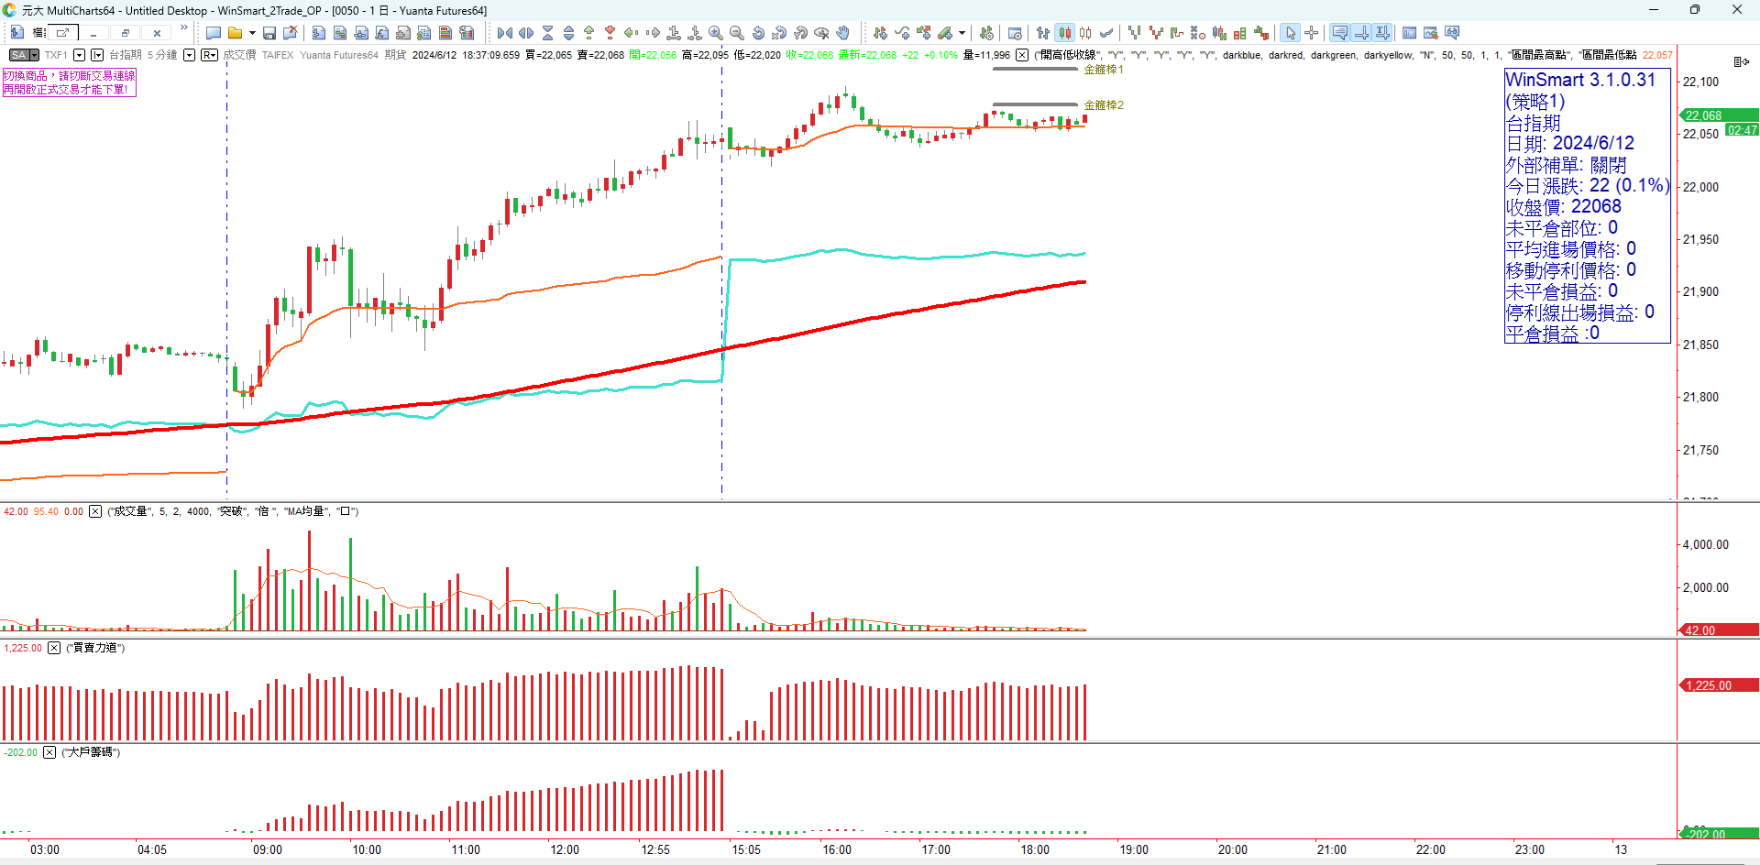Expand the toolbar overflow chevron
Screen dimensions: 1760x865
(x=184, y=27)
